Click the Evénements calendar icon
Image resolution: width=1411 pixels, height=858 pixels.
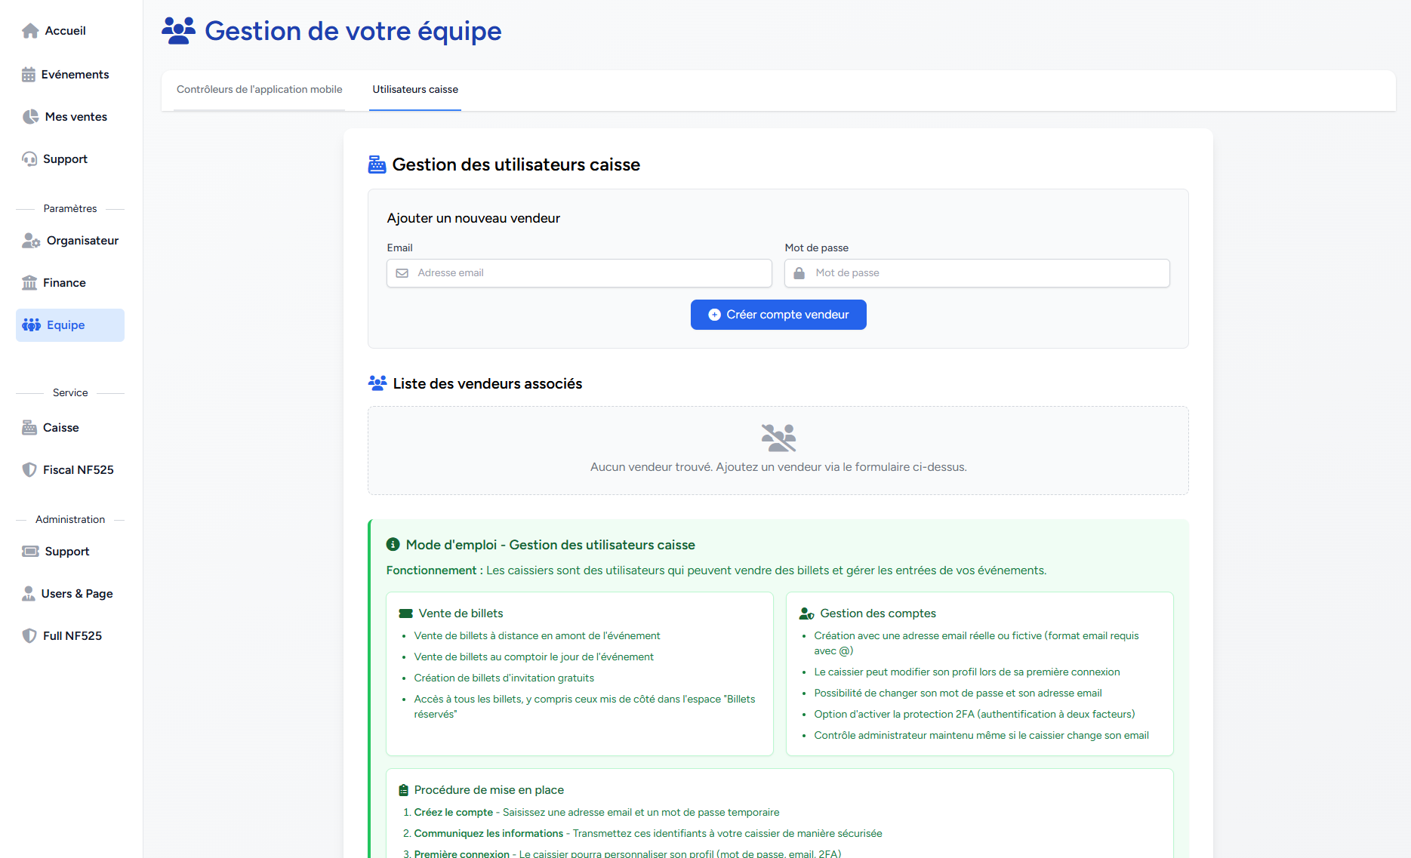[29, 75]
